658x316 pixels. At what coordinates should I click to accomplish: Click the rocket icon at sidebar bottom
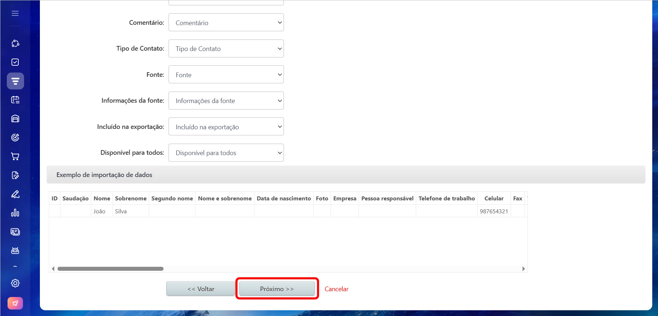point(15,303)
